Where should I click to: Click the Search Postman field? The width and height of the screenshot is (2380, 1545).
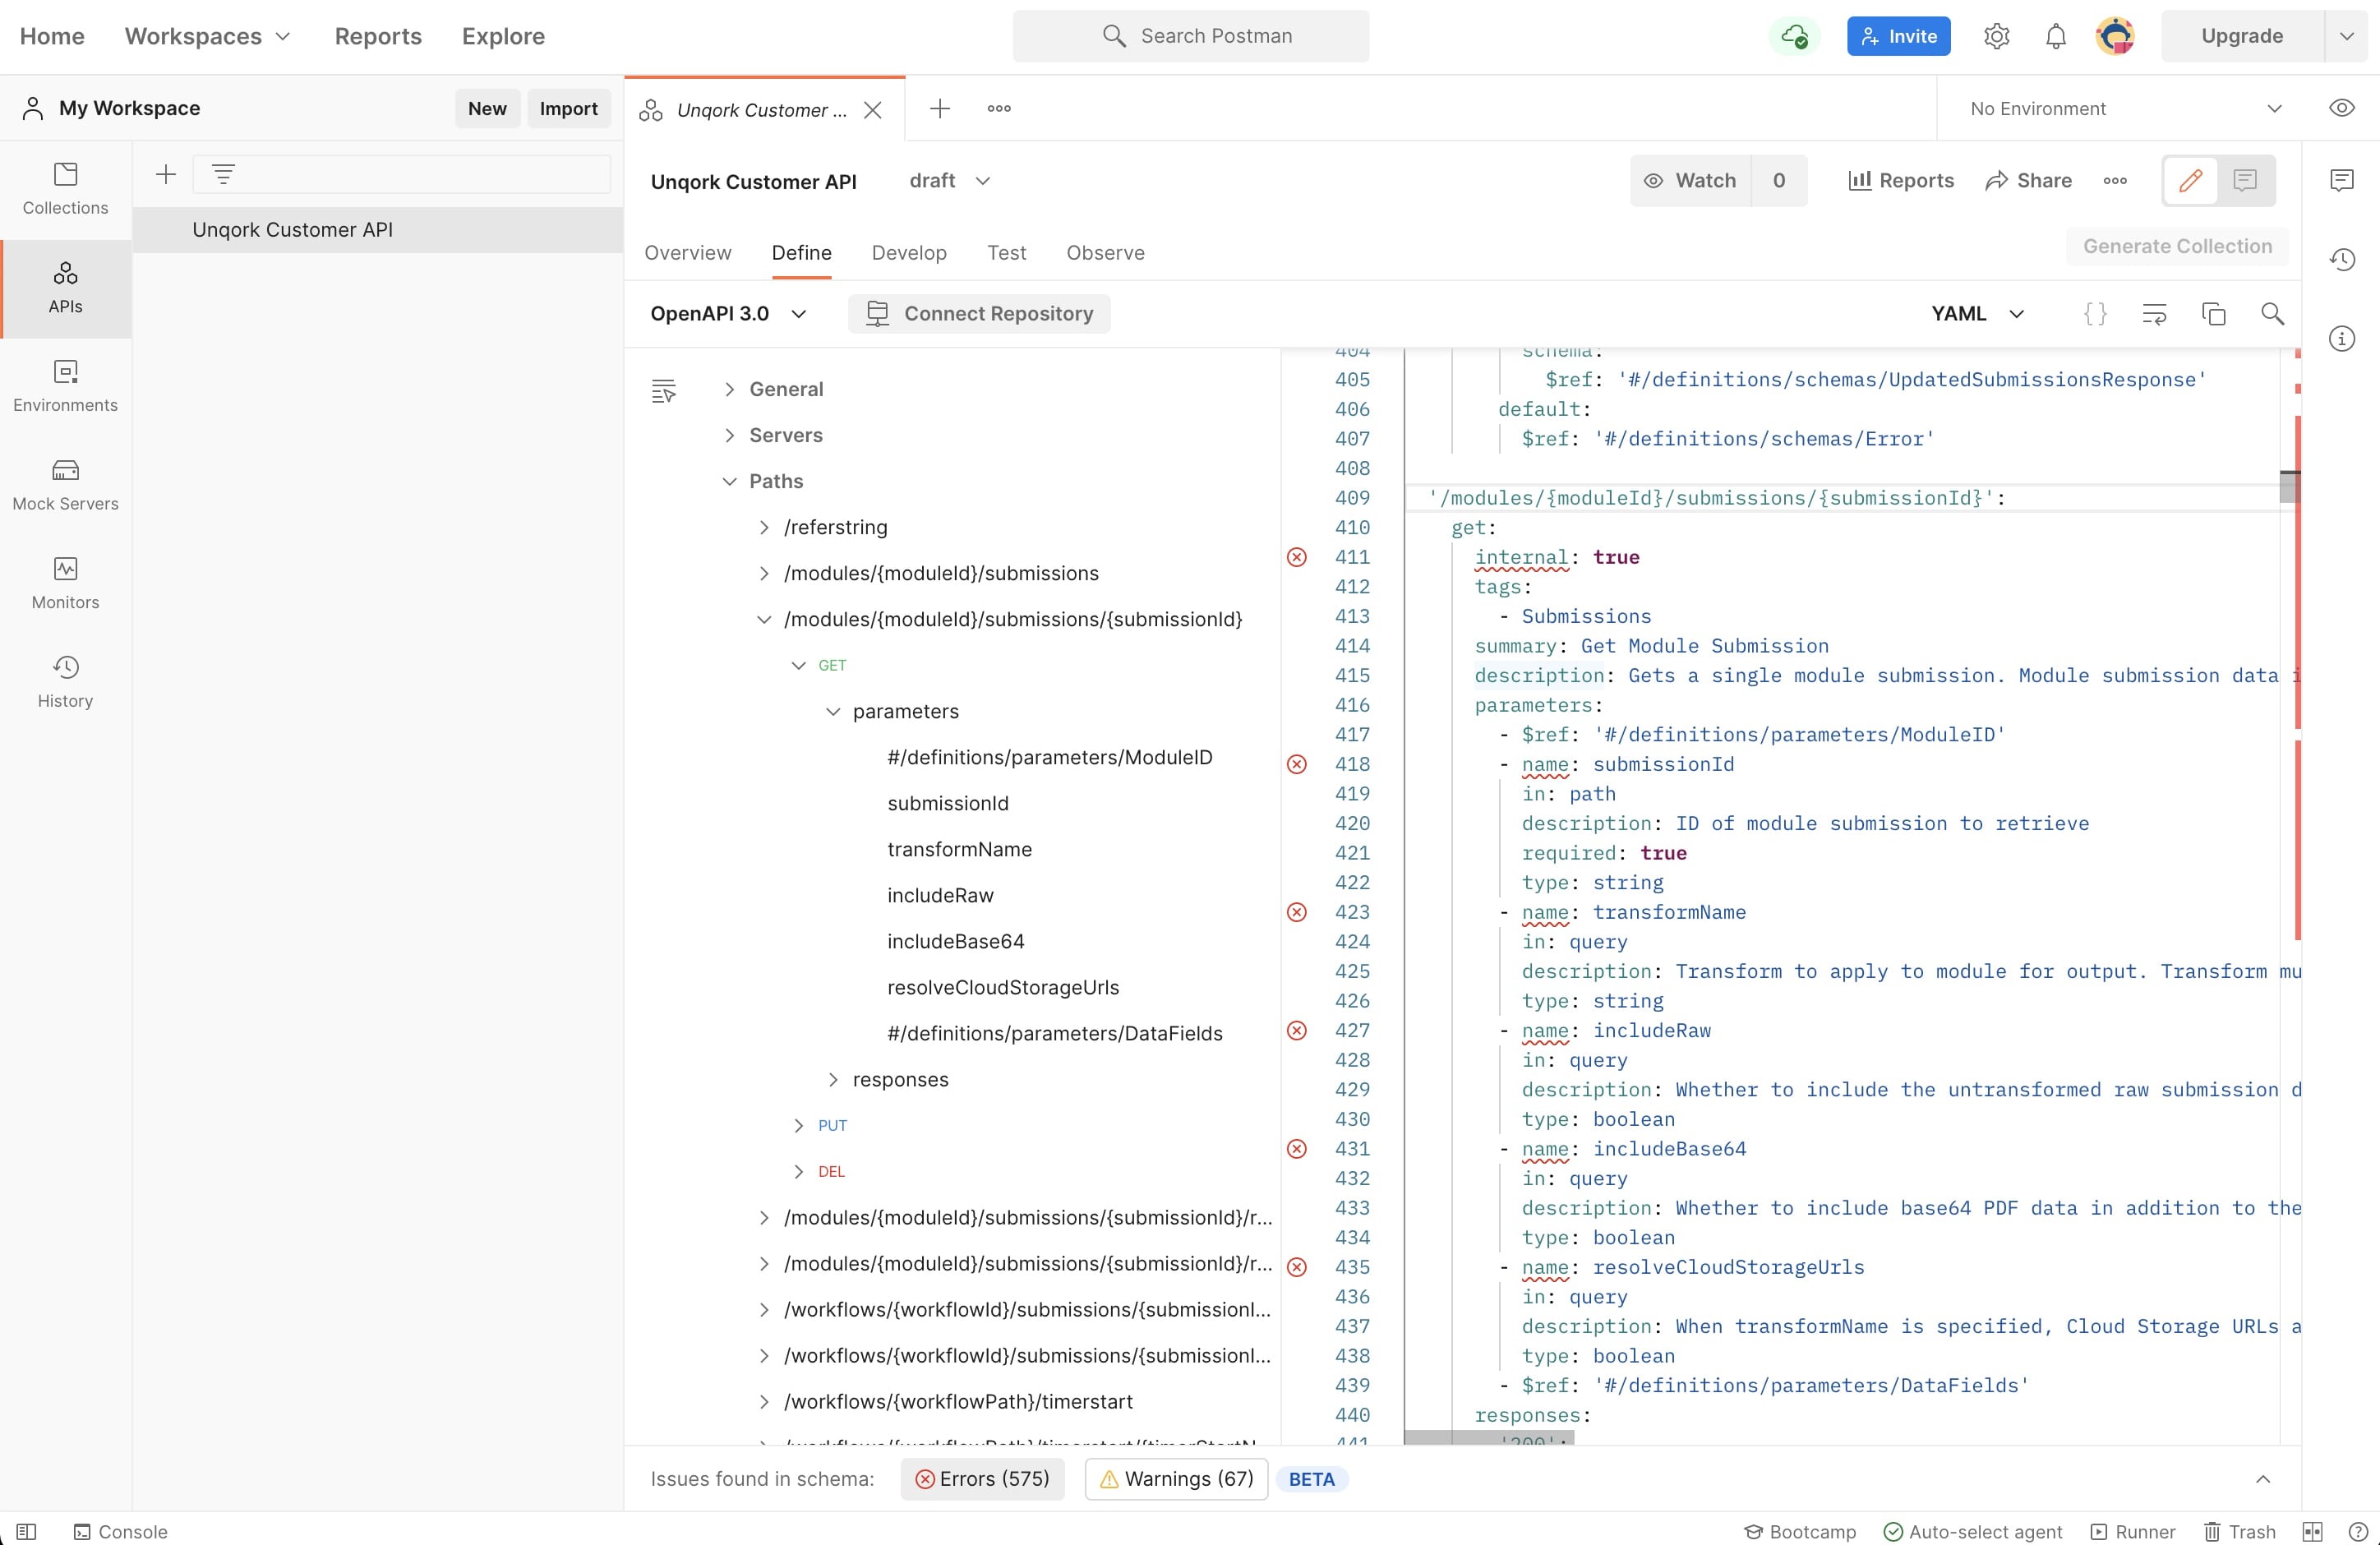coord(1191,36)
